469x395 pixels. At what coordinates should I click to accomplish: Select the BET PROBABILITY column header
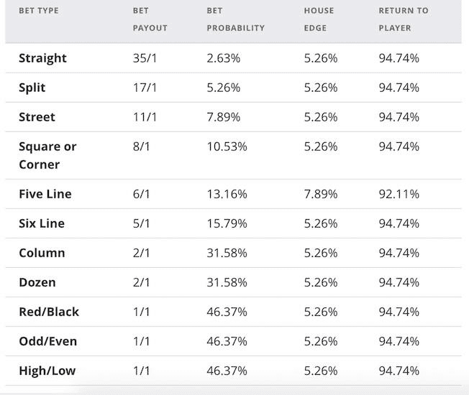[x=235, y=19]
